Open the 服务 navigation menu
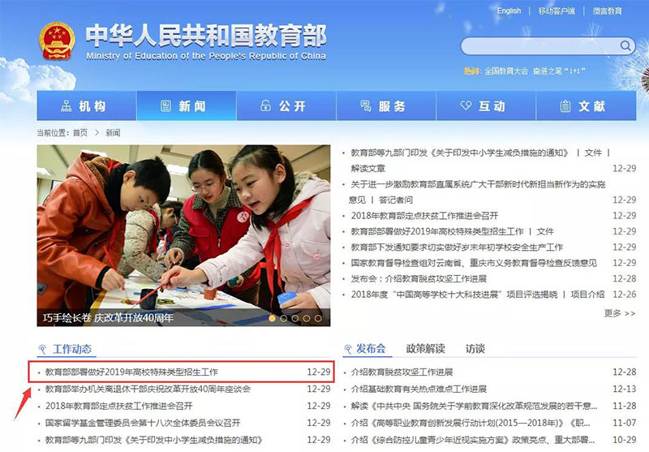 [x=386, y=106]
